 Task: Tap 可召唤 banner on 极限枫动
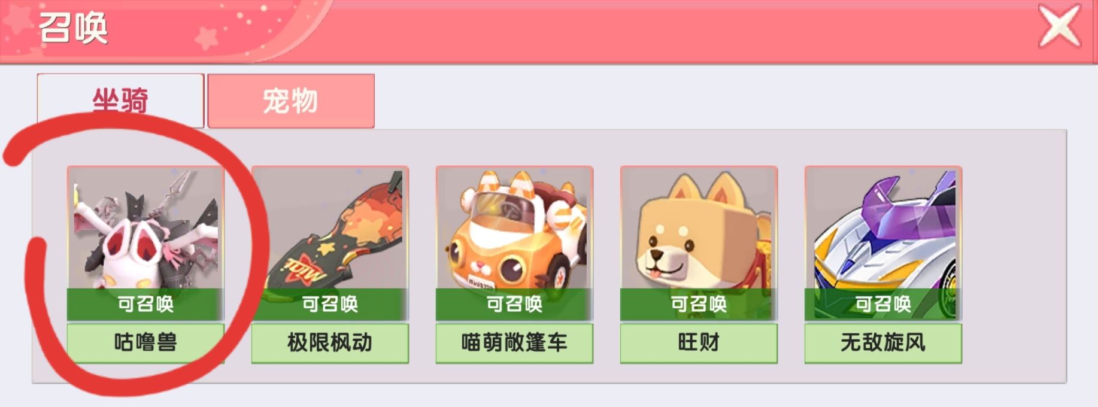tap(330, 304)
